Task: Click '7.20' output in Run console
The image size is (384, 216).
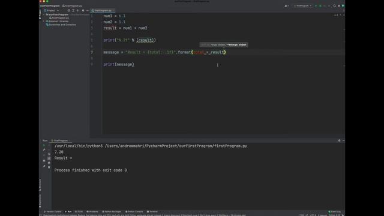Action: [x=59, y=152]
